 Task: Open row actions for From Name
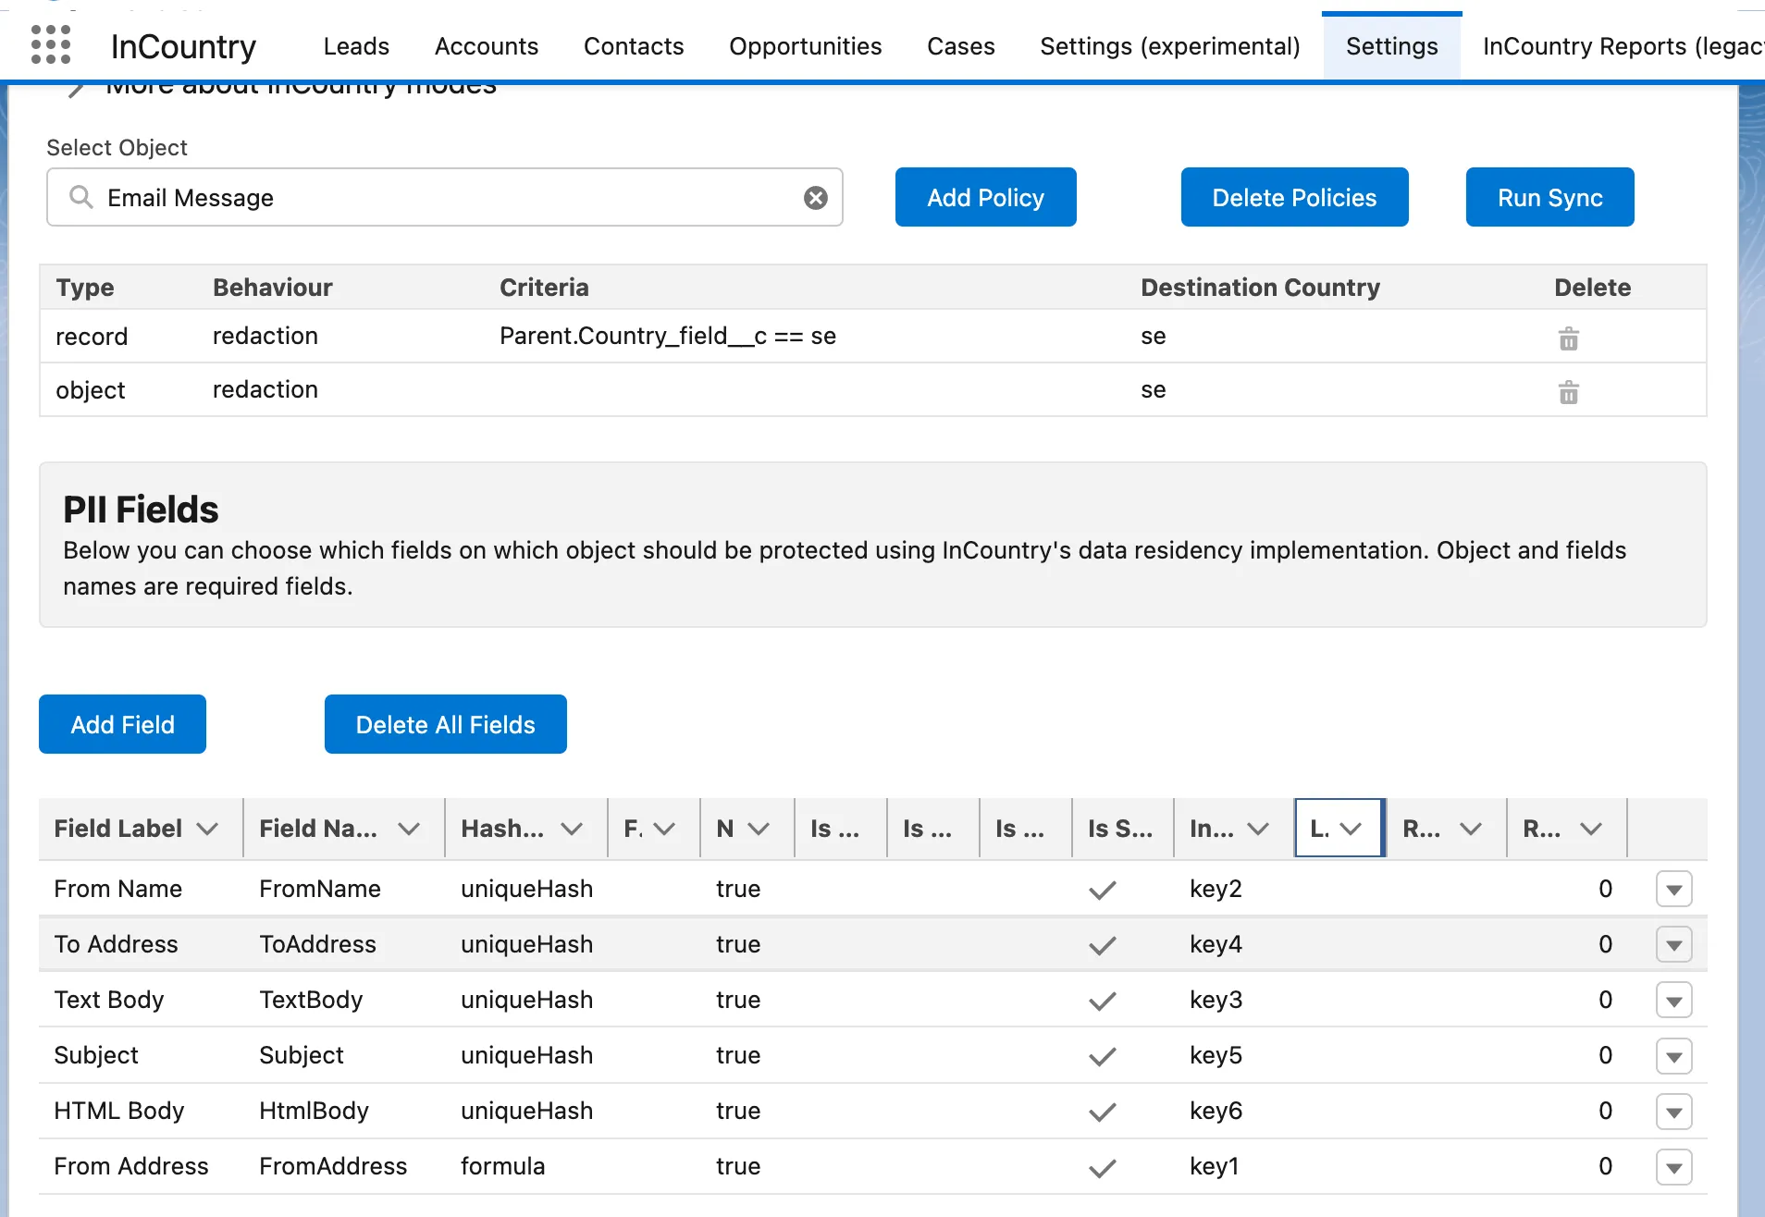tap(1673, 890)
